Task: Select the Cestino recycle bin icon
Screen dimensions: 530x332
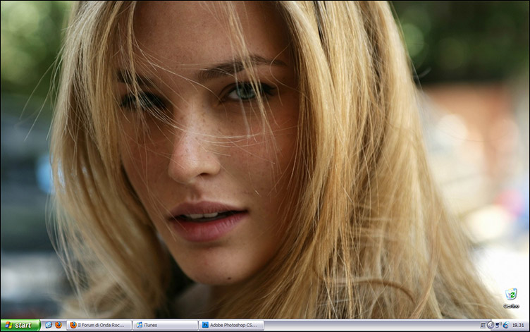Action: pos(511,294)
